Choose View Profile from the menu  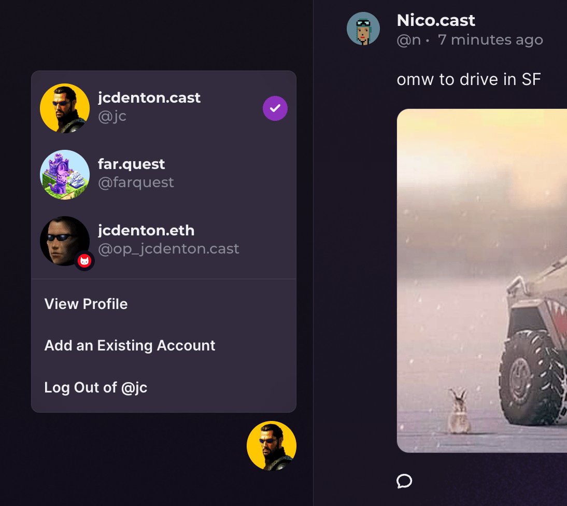86,304
